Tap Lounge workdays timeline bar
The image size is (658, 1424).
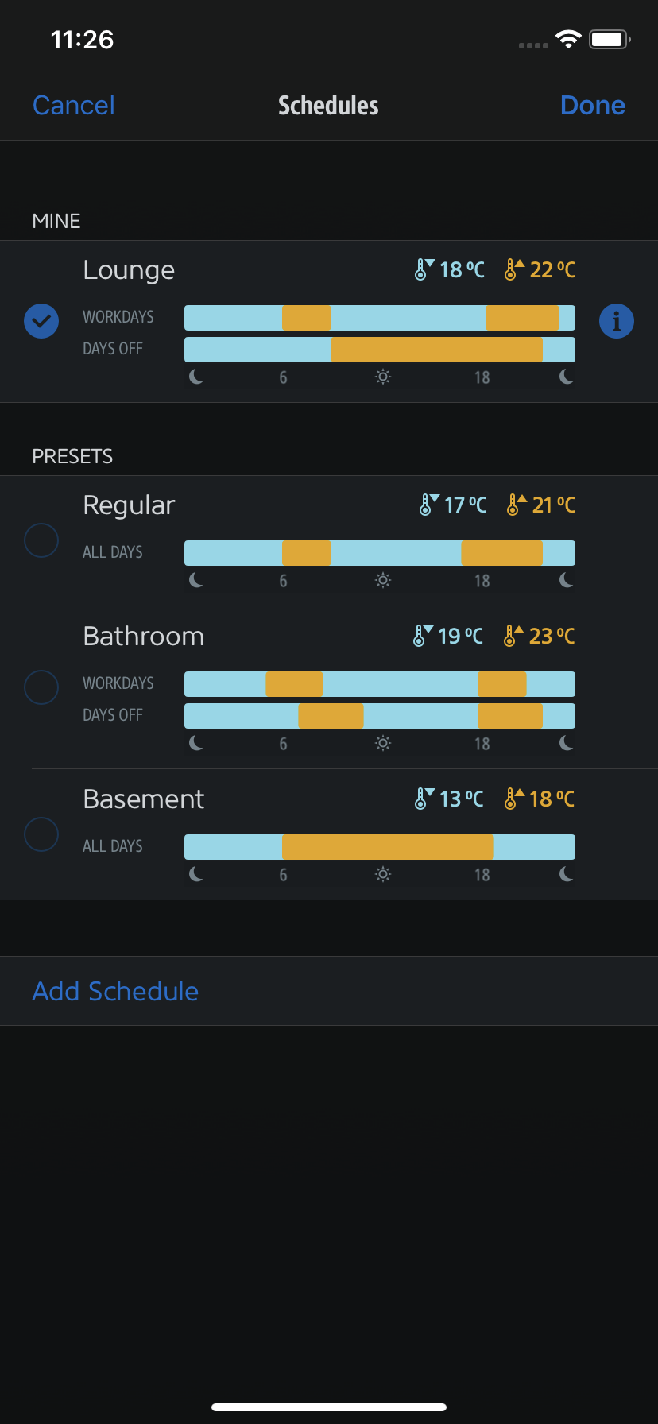380,318
